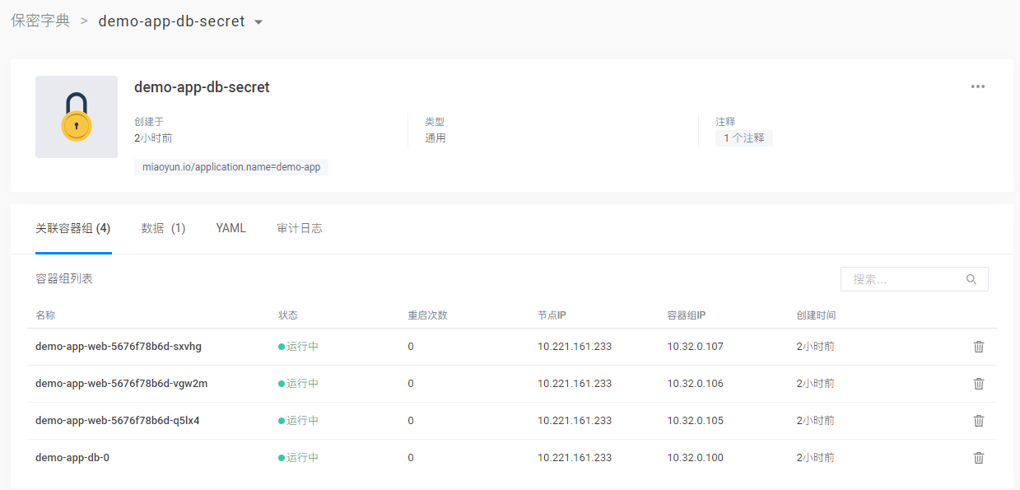Open pod demo-app-web-5676f78b6d-vgw2m link
Image resolution: width=1020 pixels, height=490 pixels.
coord(121,384)
